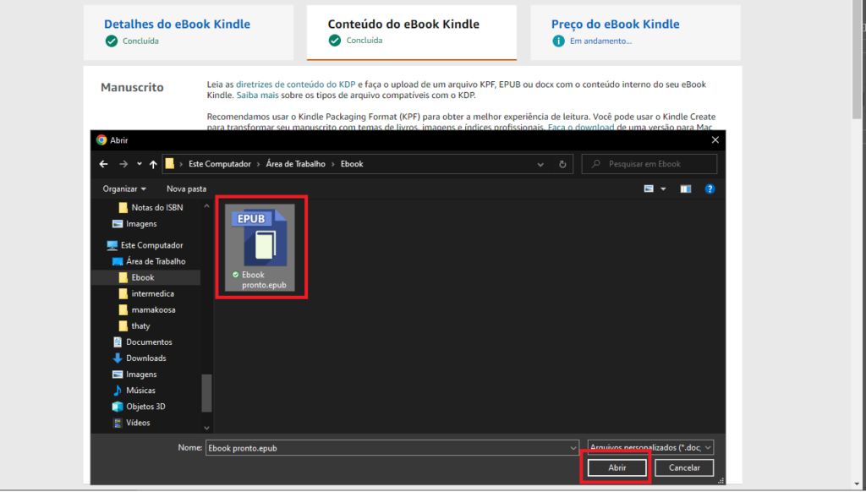This screenshot has width=866, height=492.
Task: Click the refresh icon beside address bar
Action: coord(562,164)
